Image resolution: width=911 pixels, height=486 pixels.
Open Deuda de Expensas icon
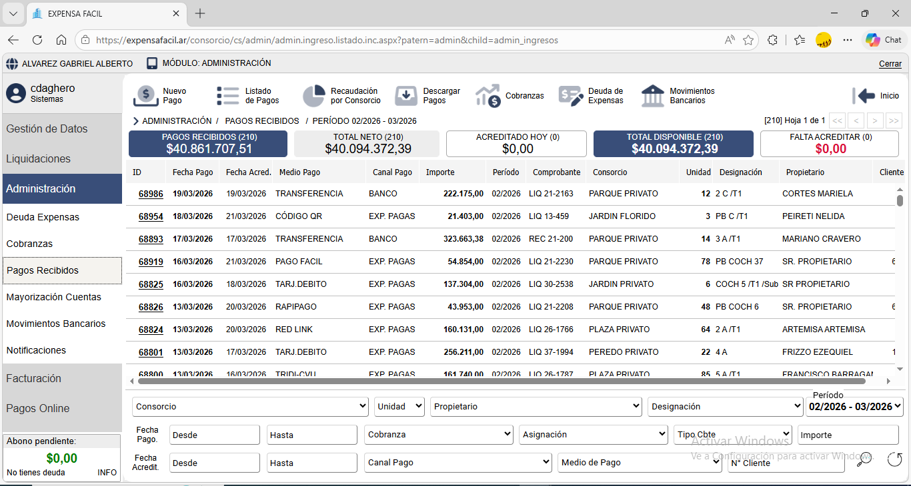click(571, 96)
